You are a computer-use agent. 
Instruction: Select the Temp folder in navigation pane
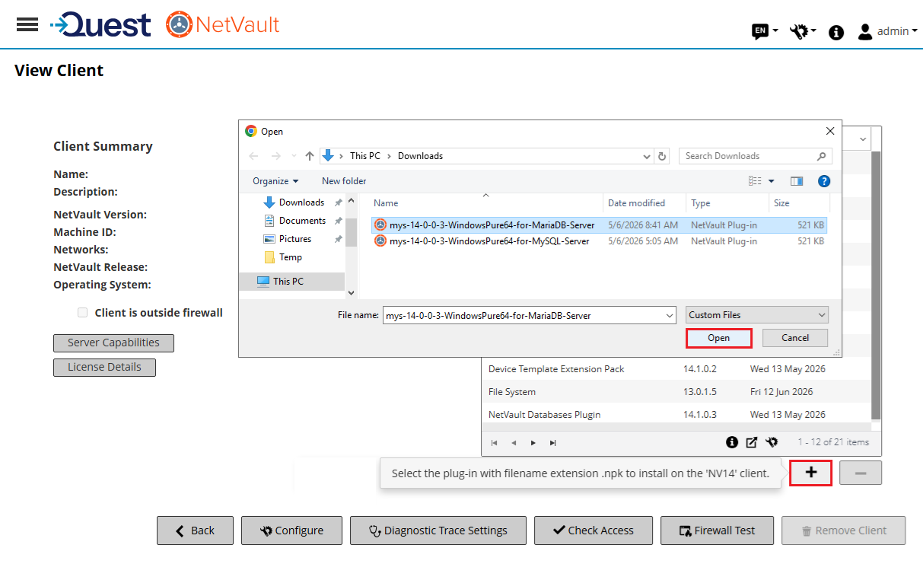pyautogui.click(x=290, y=257)
